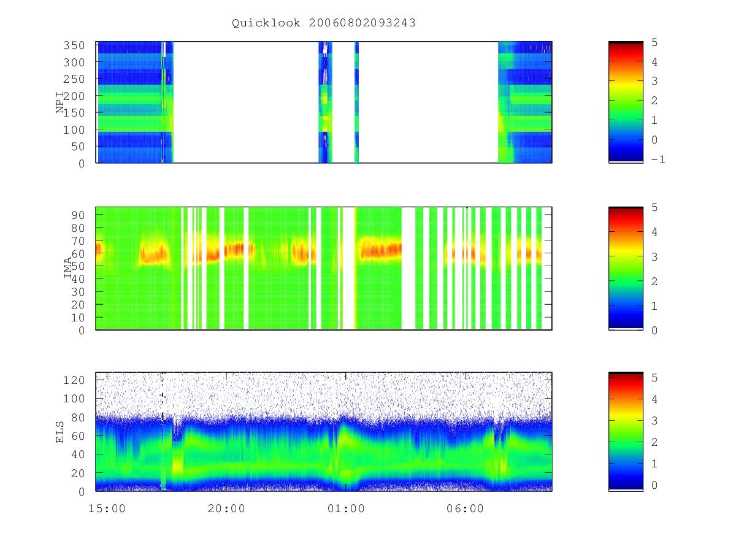Click inside the ELS spectrogram panel
The image size is (736, 552).
(x=324, y=432)
